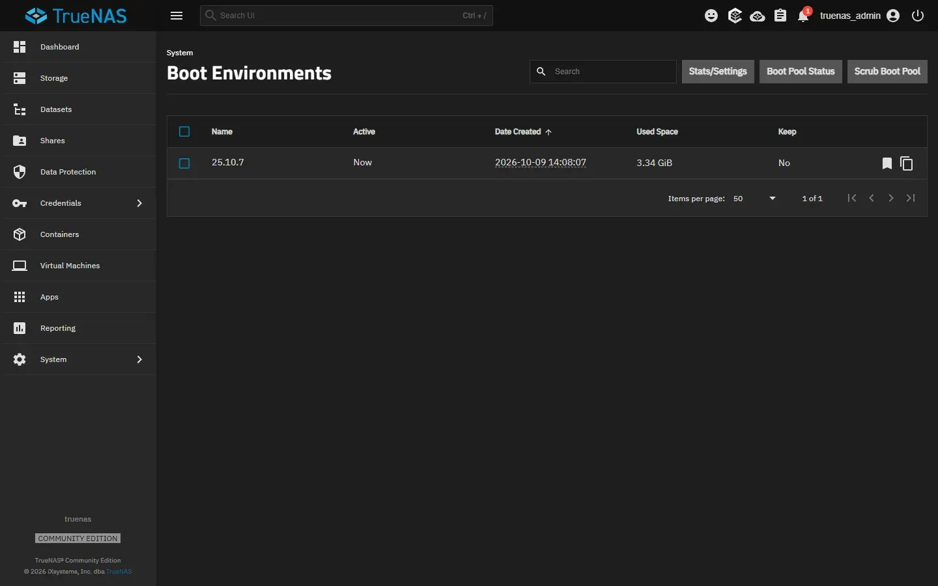Click the 25.10.7 name cell
Viewport: 938px width, 586px height.
click(228, 163)
